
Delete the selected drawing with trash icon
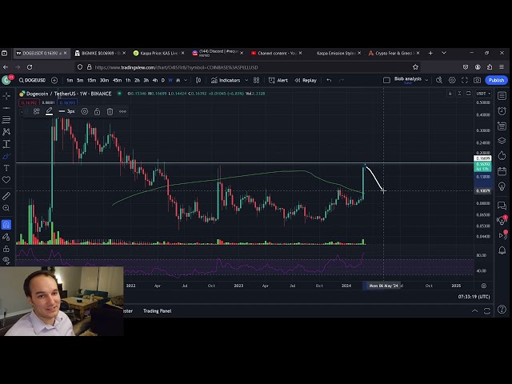(x=110, y=111)
